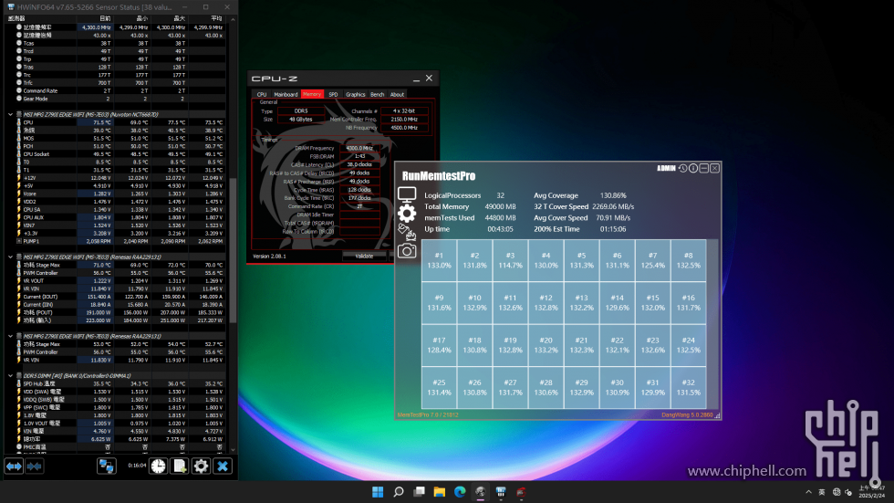Image resolution: width=894 pixels, height=503 pixels.
Task: Click memtest tile #8 at 132.5%
Action: 688,260
